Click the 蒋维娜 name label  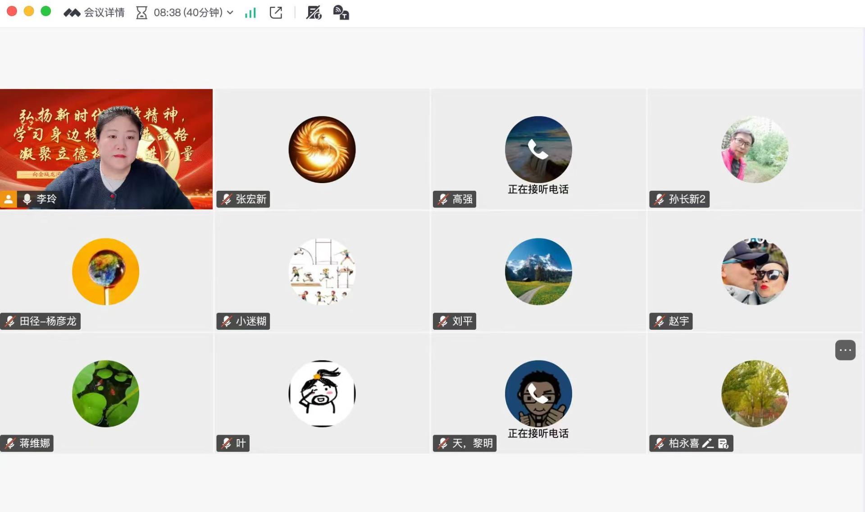34,444
